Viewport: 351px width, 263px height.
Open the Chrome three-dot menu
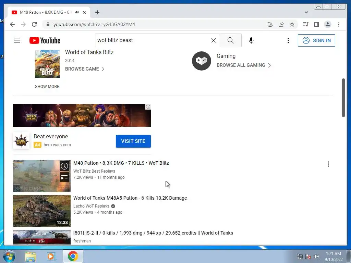click(x=339, y=24)
